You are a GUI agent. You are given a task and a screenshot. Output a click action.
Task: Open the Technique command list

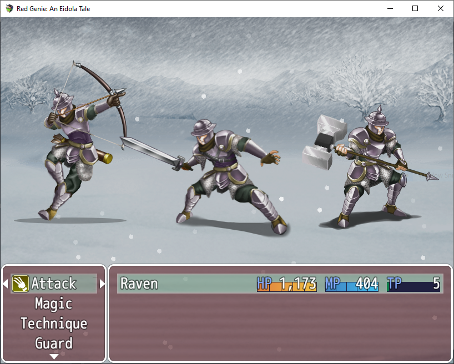click(54, 323)
